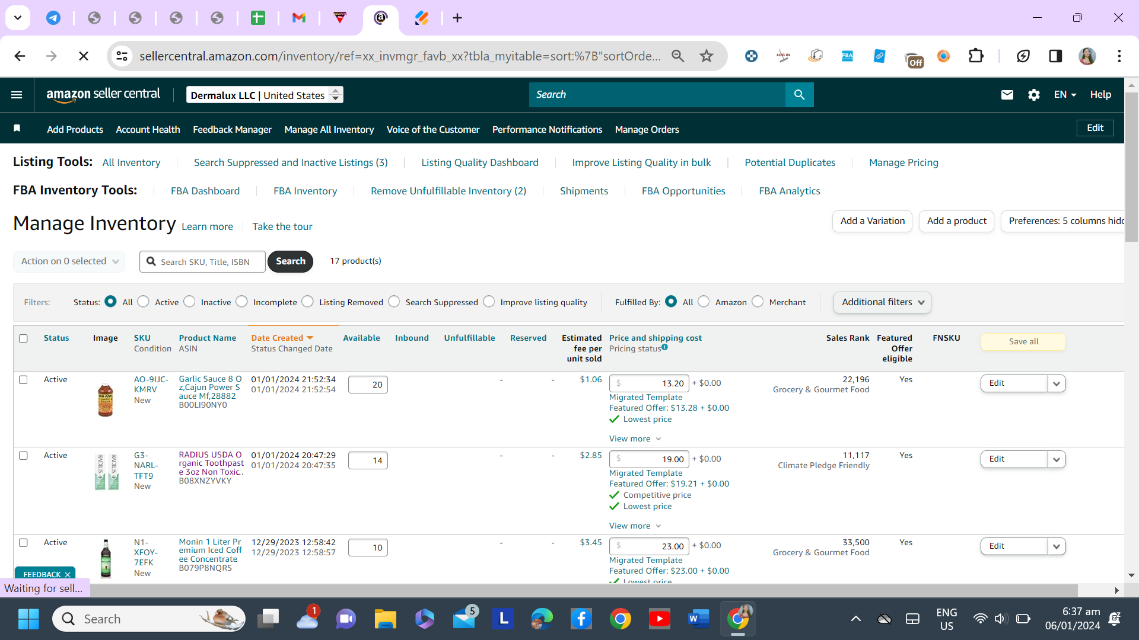The height and width of the screenshot is (640, 1139).
Task: Select the Listing Removed status filter
Action: pyautogui.click(x=308, y=302)
